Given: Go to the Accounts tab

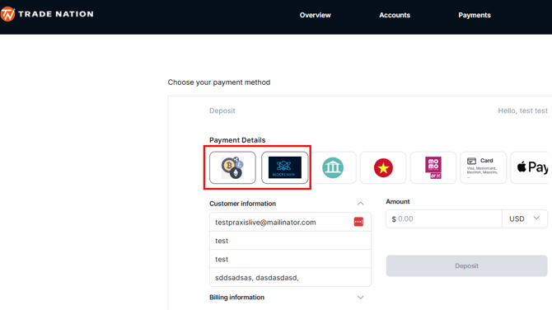Looking at the screenshot, I should click(x=395, y=15).
